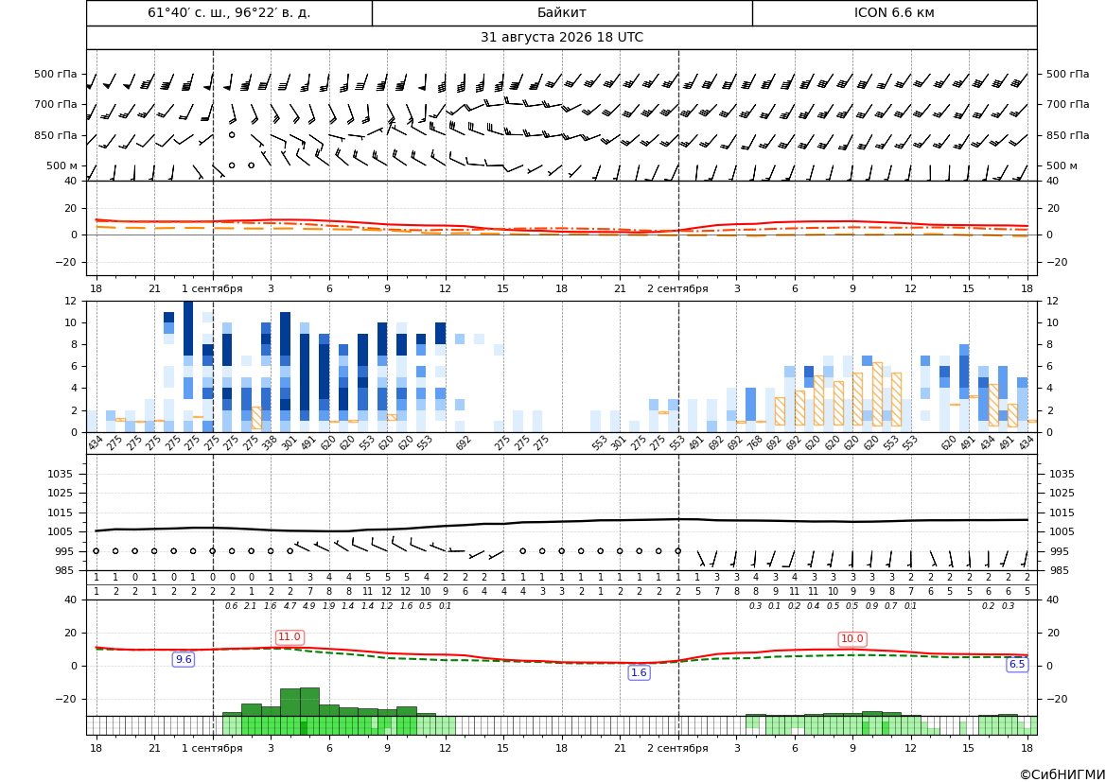The height and width of the screenshot is (782, 1106).
Task: Click the red 11.0 maximum temperature label
Action: [x=290, y=636]
